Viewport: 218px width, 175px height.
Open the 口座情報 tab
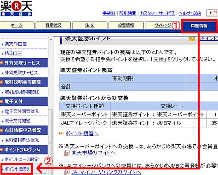click(x=199, y=26)
